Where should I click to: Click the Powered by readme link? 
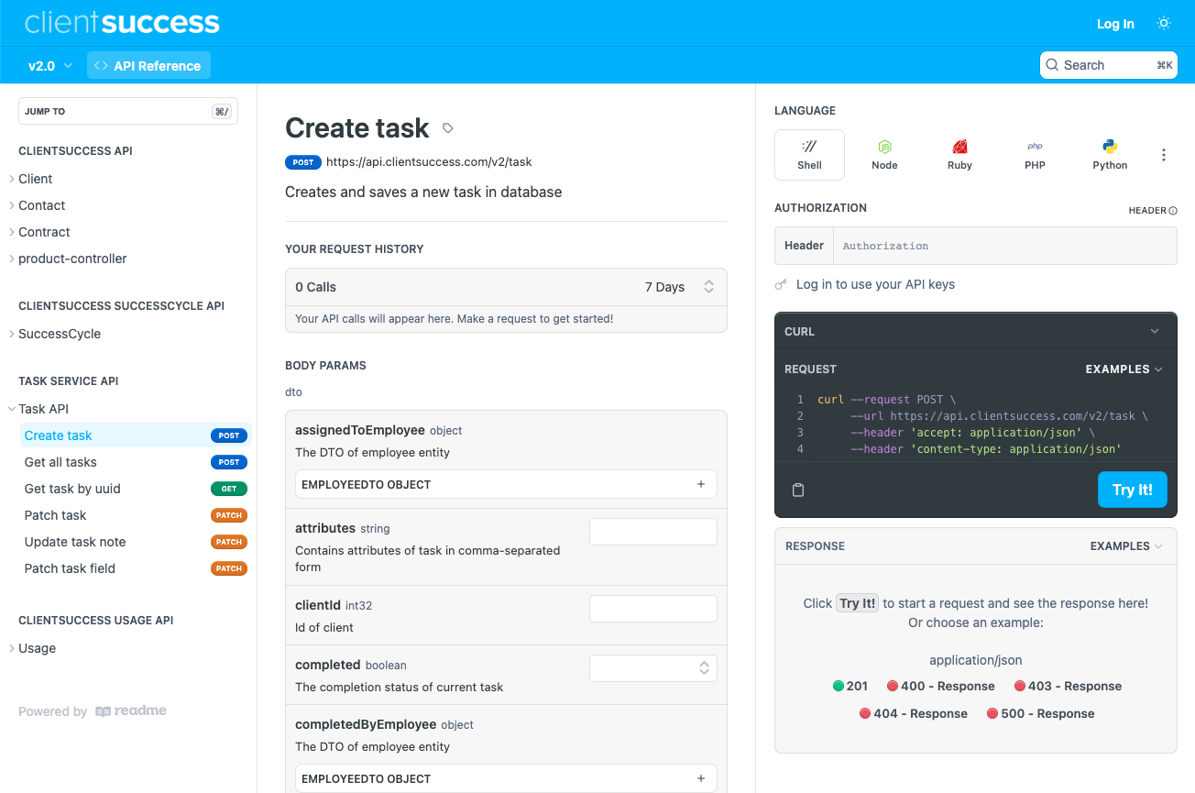point(93,711)
